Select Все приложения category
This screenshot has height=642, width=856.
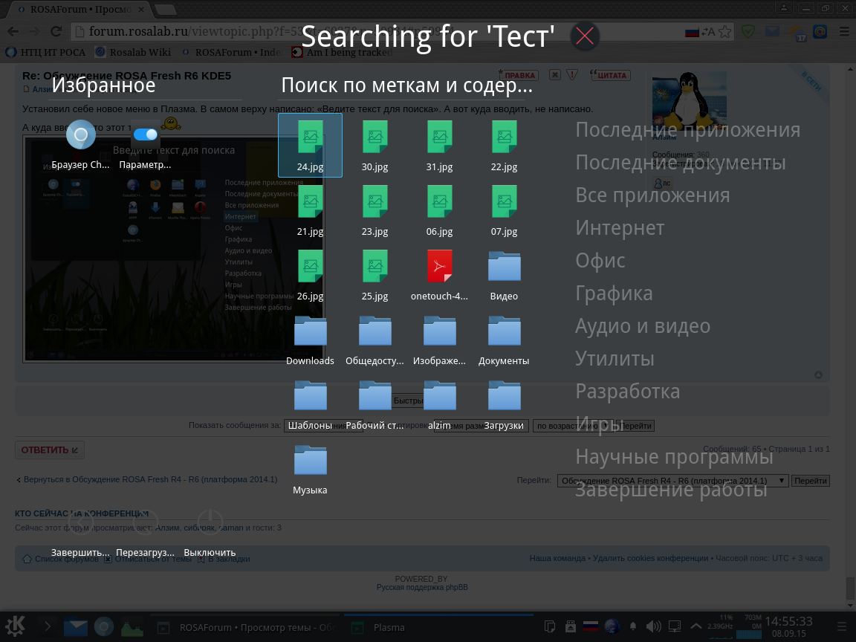(x=652, y=195)
